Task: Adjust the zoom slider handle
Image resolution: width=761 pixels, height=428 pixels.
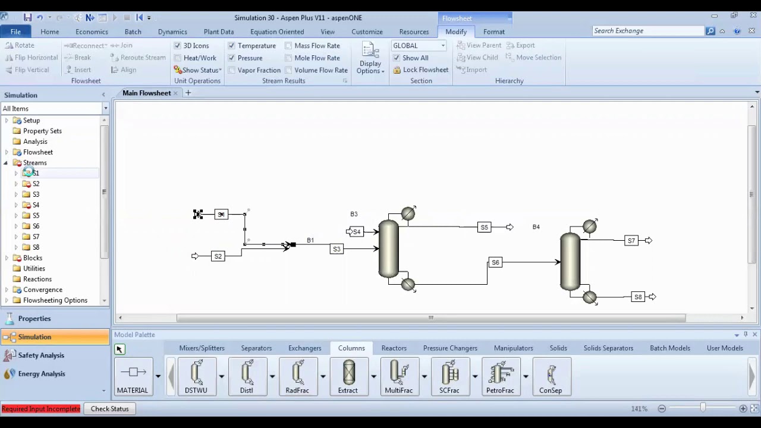Action: click(703, 408)
